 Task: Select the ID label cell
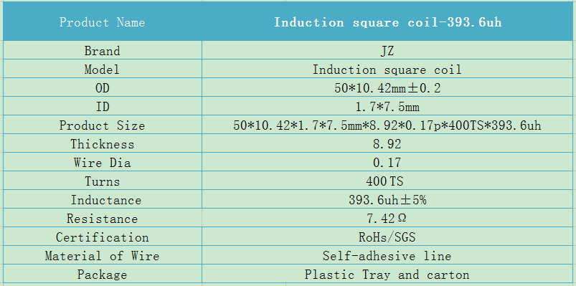coord(102,106)
